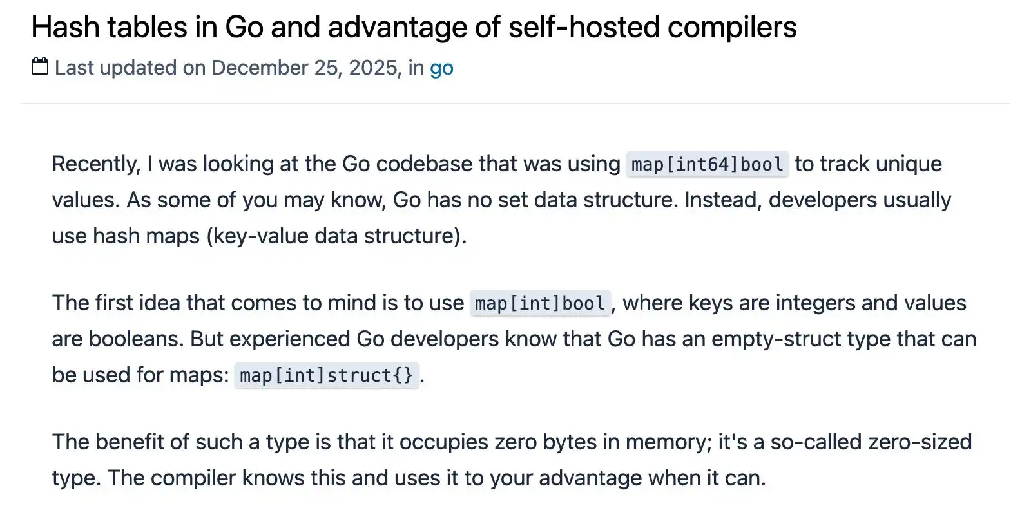Viewport: 1031px width, 515px height.
Task: Click the phrase "self-hosted compilers" in the title
Action: pyautogui.click(x=652, y=27)
